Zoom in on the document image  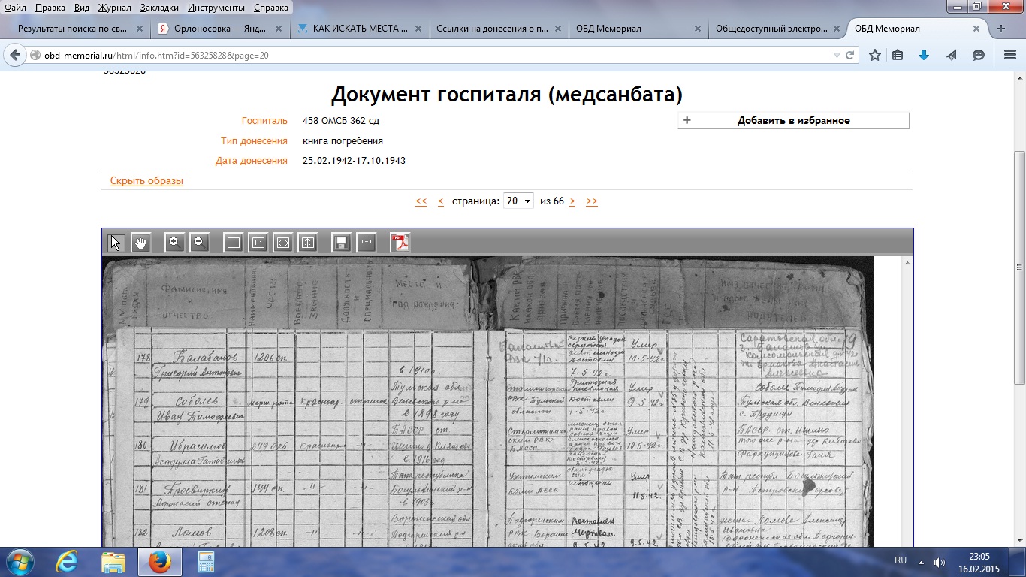tap(174, 243)
